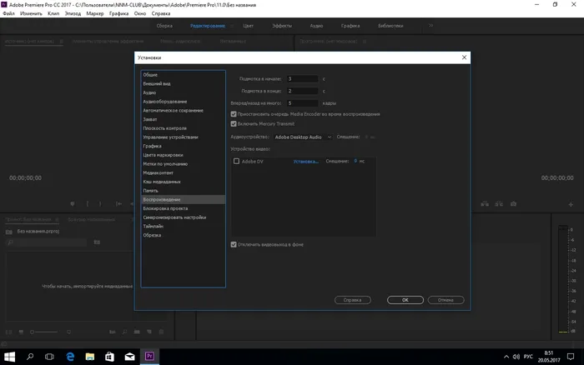Click the Find icon in Project panel footer

124,332
